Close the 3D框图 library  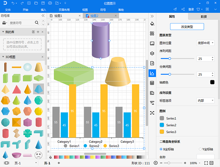[43, 57]
